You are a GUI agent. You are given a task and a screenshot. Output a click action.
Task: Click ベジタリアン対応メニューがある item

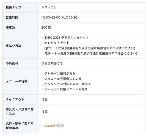(x=66, y=84)
